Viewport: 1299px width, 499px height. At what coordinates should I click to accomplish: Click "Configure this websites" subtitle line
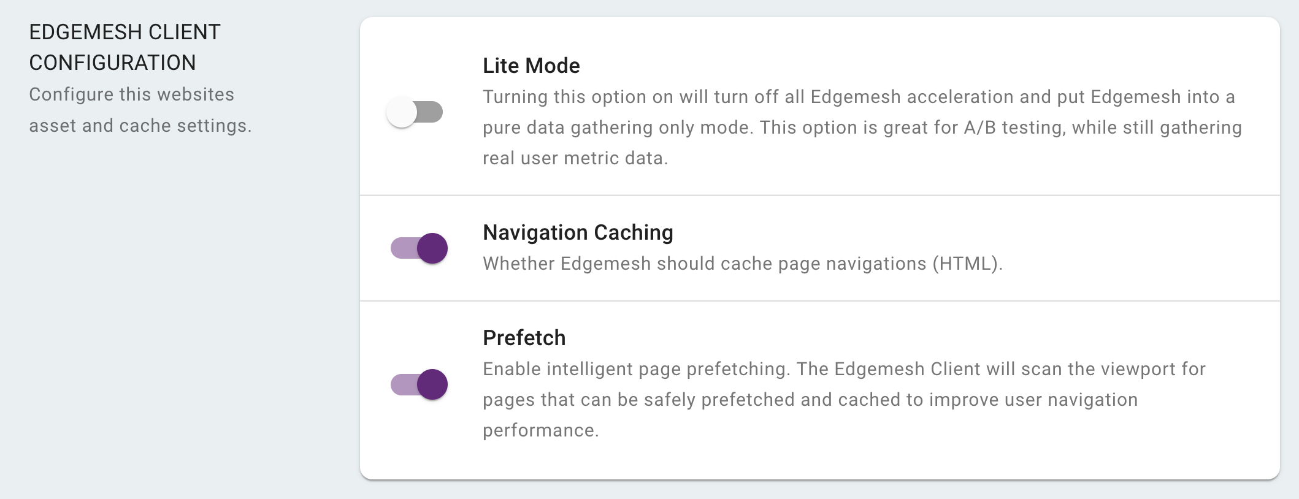(x=131, y=94)
